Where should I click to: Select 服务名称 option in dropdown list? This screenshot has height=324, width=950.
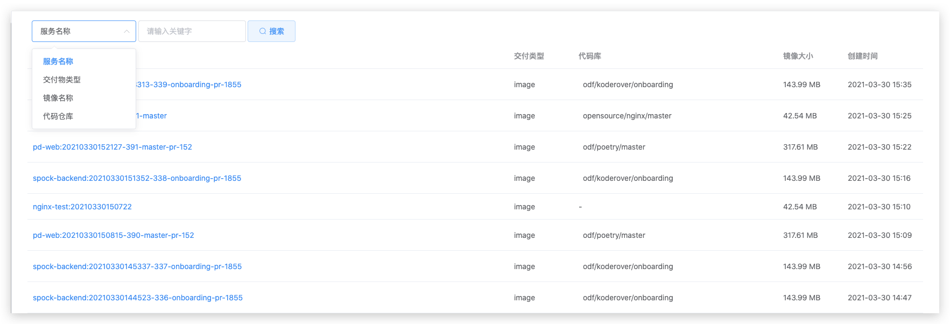pyautogui.click(x=58, y=61)
